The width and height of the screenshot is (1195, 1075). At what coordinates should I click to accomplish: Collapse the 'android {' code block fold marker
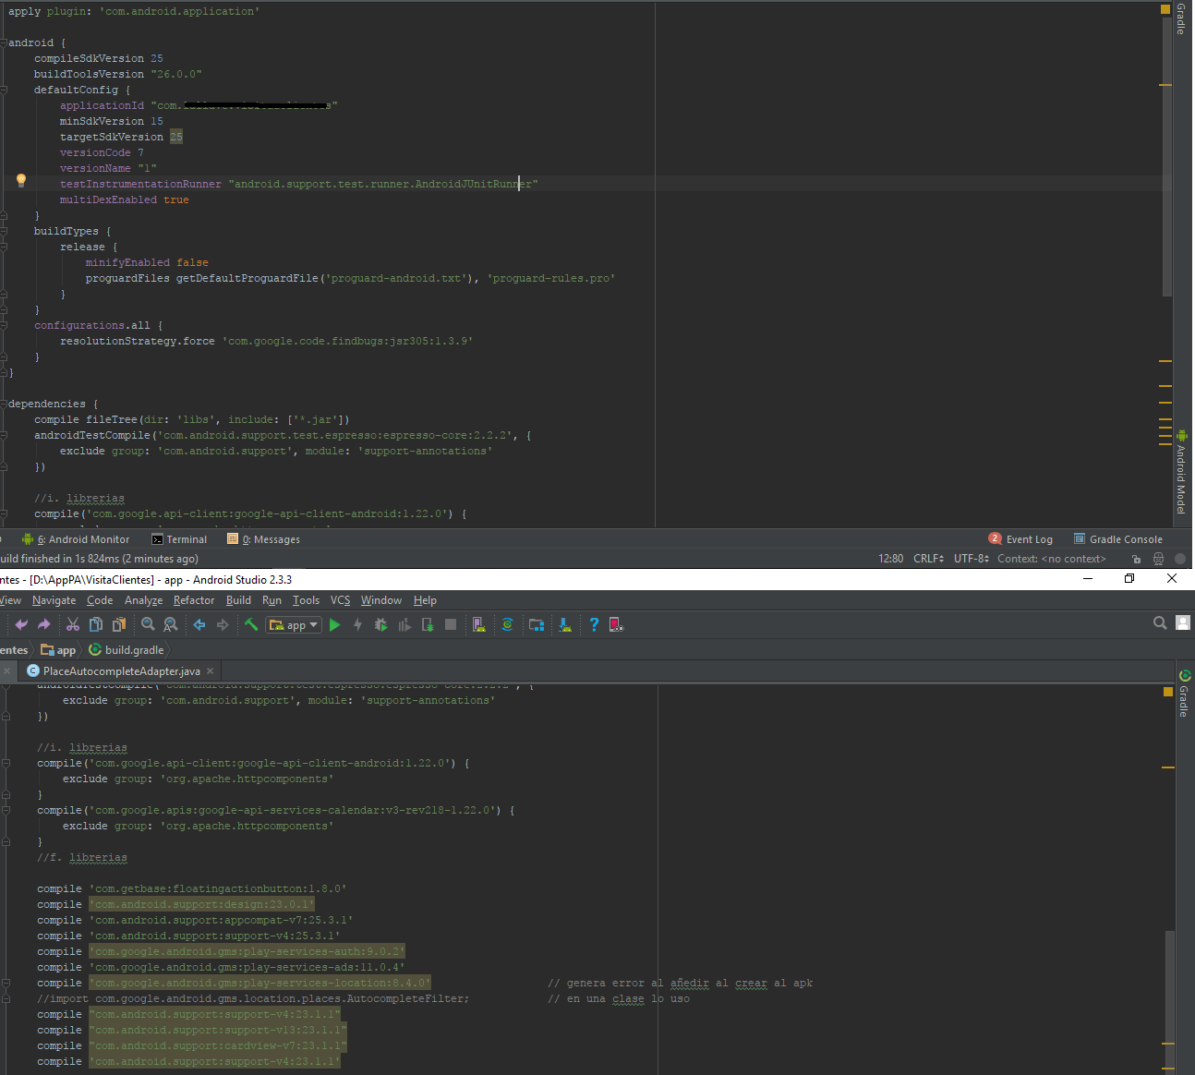click(x=4, y=42)
